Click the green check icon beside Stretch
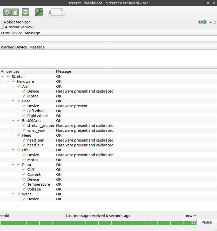 click(x=8, y=76)
